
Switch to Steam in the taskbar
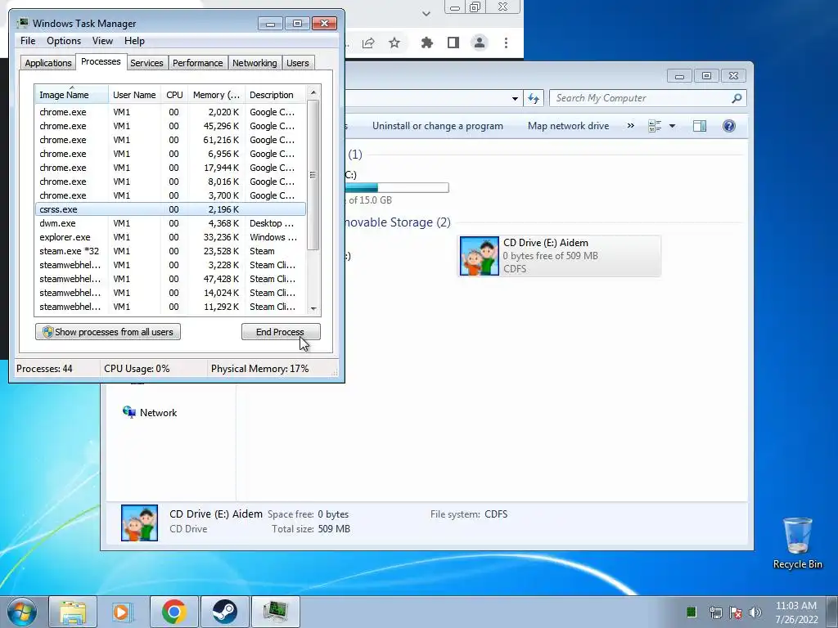pos(224,612)
